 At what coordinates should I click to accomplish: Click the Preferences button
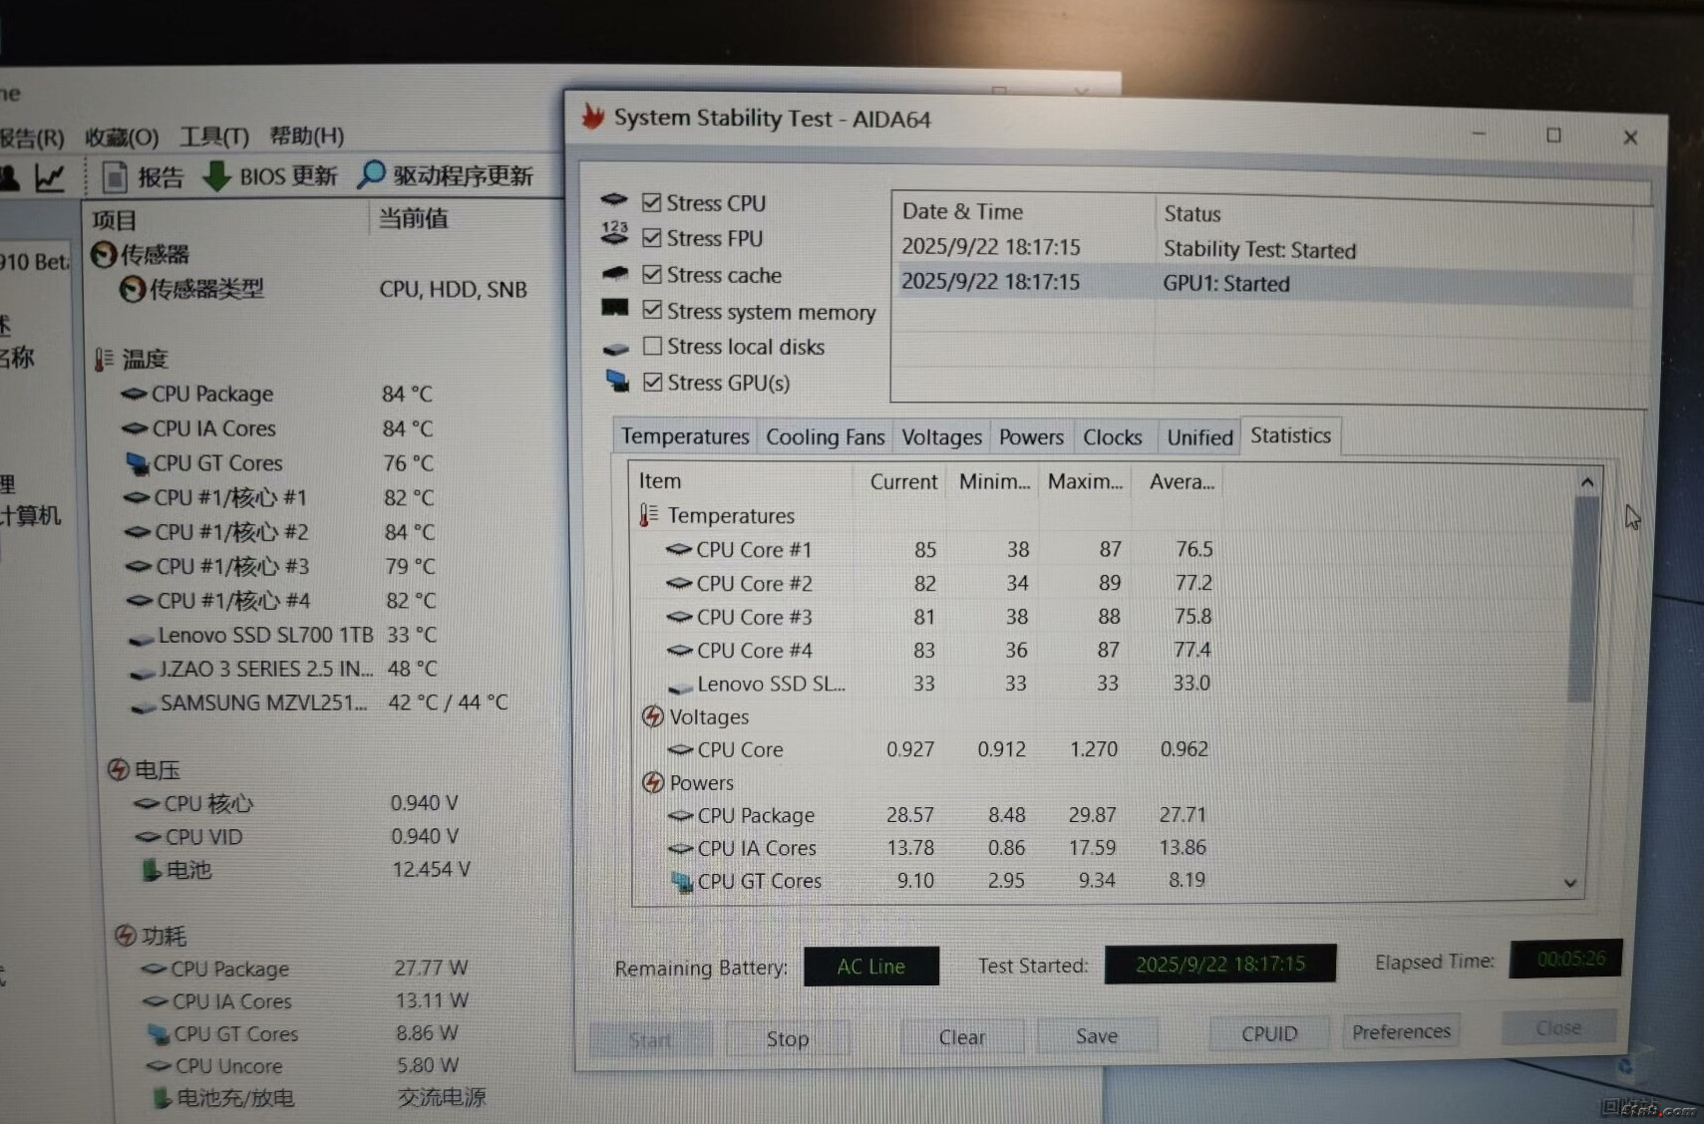pyautogui.click(x=1400, y=1031)
